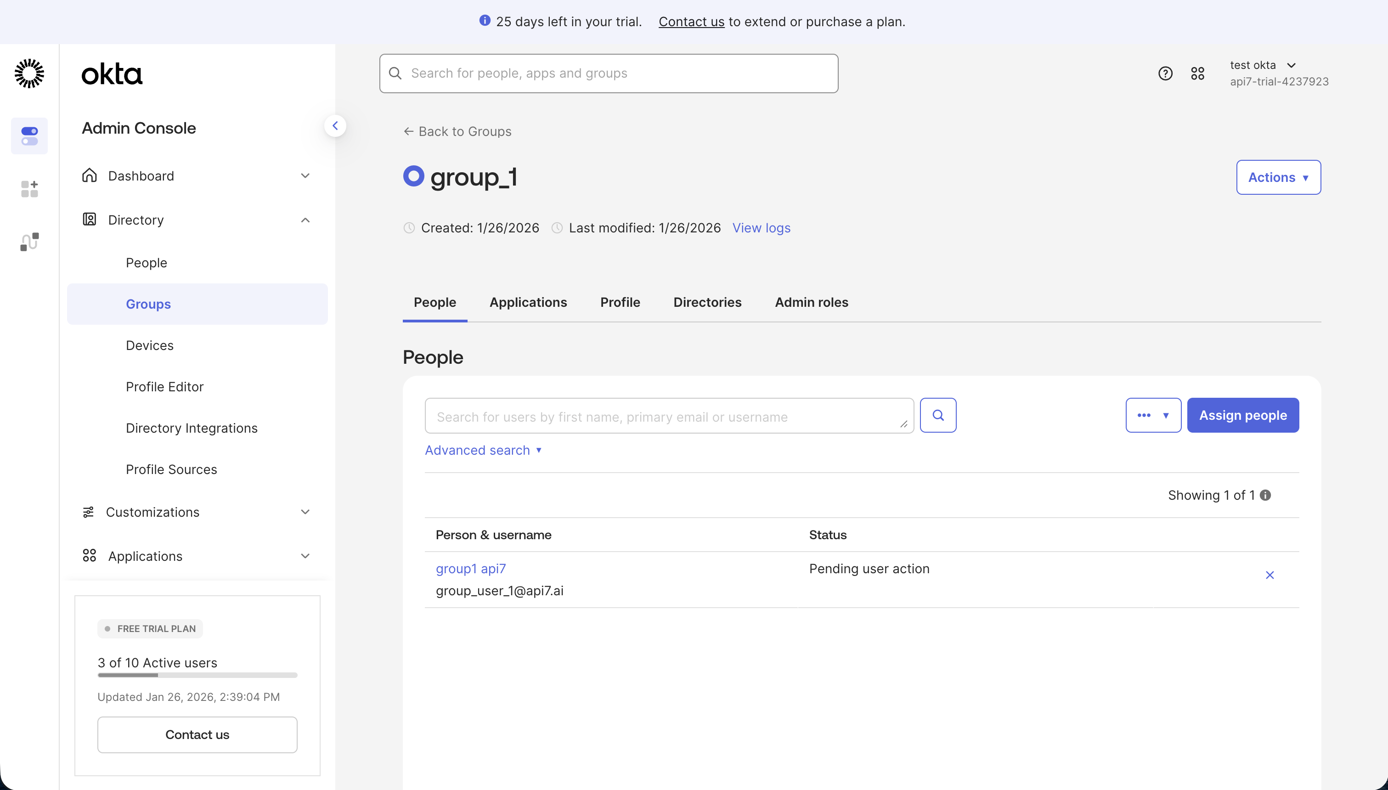Switch to the Admin roles tab
Screen dimensions: 1388x790
click(812, 302)
